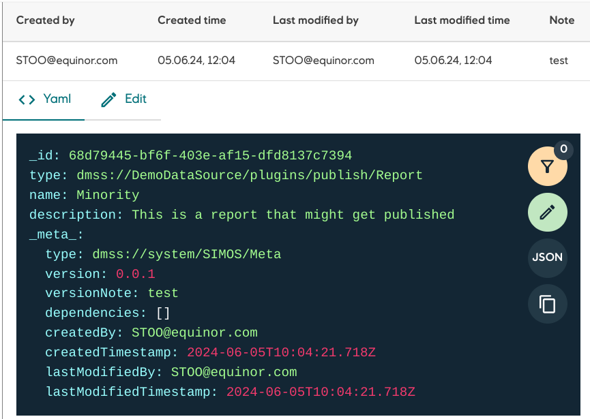This screenshot has width=590, height=419.
Task: Open the orange filter funnel button
Action: click(x=547, y=166)
